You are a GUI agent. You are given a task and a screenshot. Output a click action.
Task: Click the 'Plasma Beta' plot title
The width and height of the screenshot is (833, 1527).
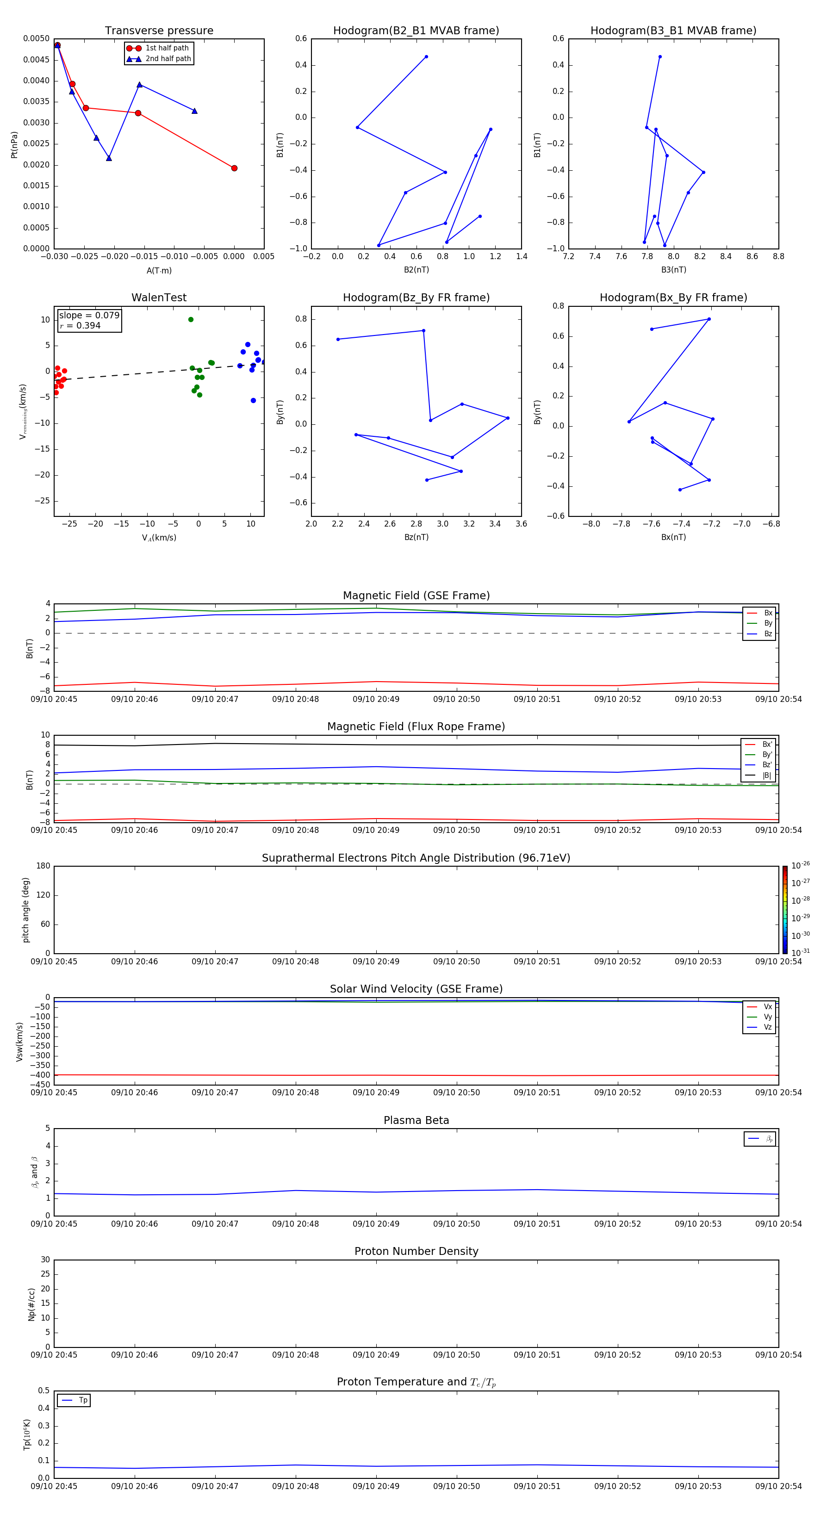(416, 1120)
